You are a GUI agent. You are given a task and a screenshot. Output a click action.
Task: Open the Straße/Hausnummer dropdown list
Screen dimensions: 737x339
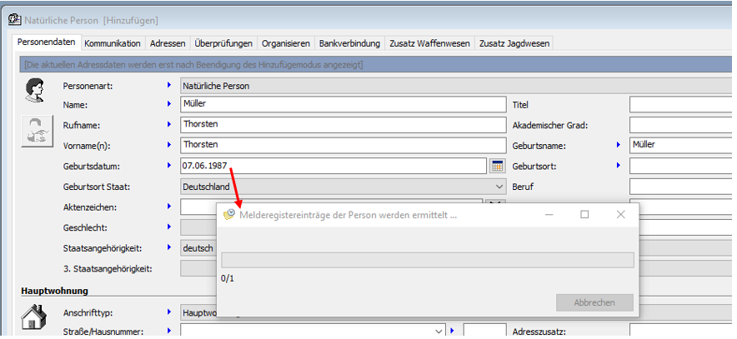tap(439, 332)
